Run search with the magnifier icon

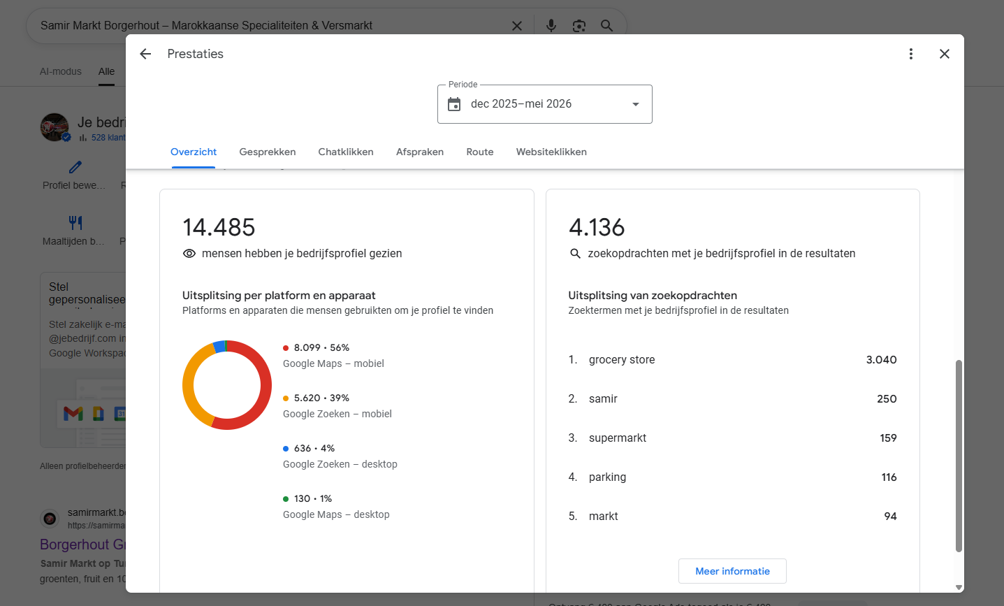(606, 26)
